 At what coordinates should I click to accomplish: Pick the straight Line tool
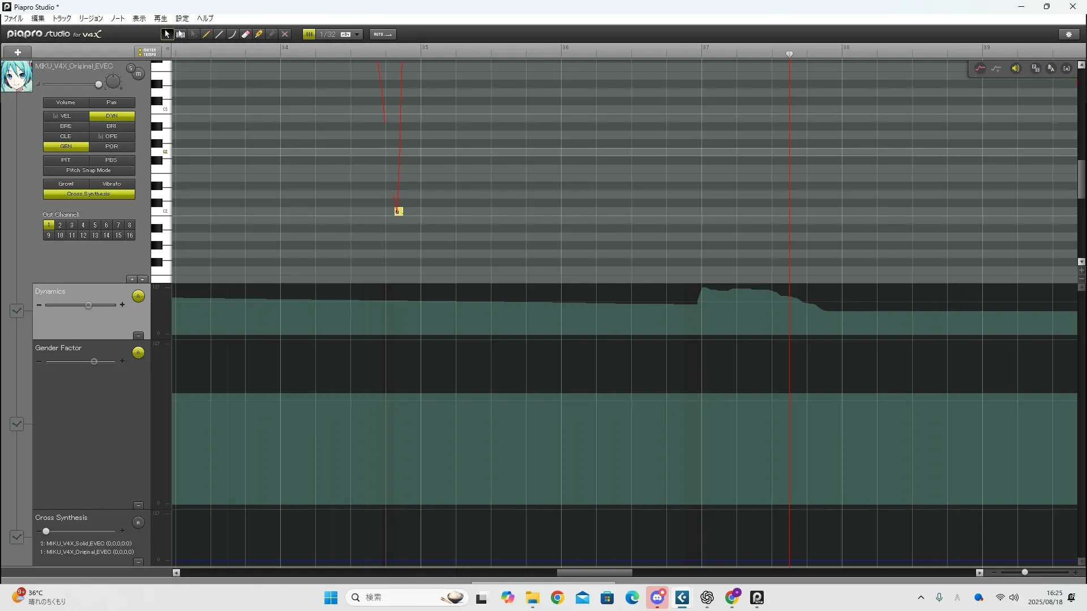click(220, 34)
